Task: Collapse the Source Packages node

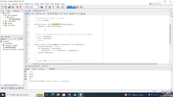Action: point(4,15)
